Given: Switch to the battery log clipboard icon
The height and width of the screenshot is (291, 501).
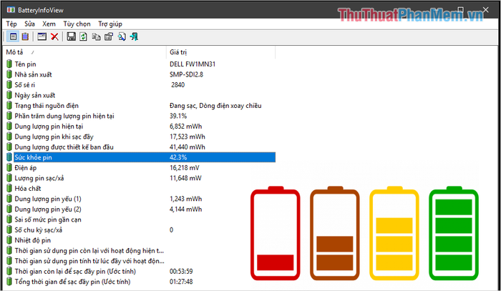Looking at the screenshot, I should click(25, 36).
